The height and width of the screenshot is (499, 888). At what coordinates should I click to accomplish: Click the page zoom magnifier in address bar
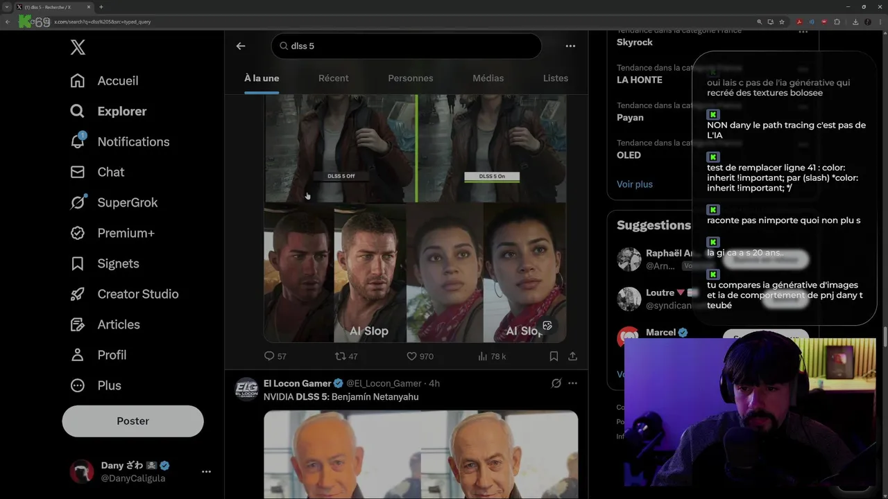click(760, 21)
